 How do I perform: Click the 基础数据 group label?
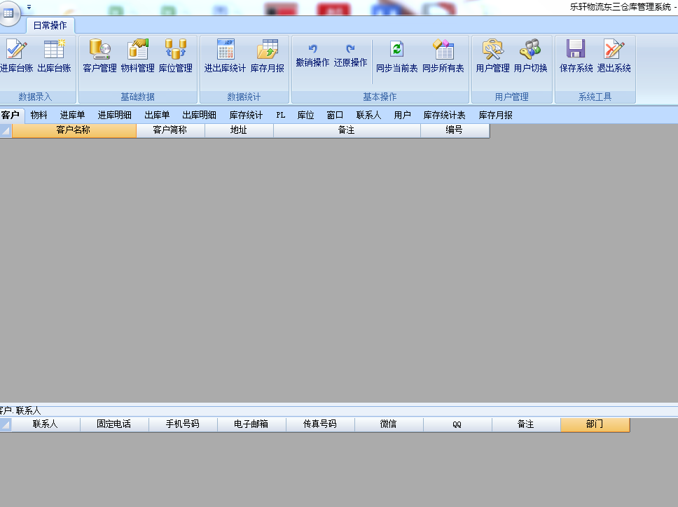tap(137, 97)
